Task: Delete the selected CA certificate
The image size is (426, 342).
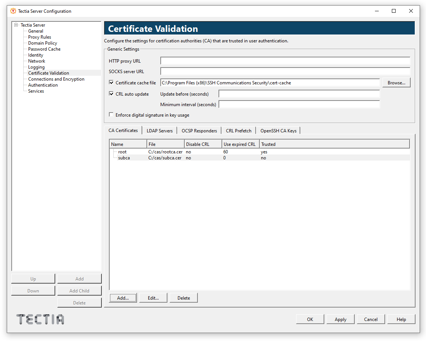Action: point(184,298)
